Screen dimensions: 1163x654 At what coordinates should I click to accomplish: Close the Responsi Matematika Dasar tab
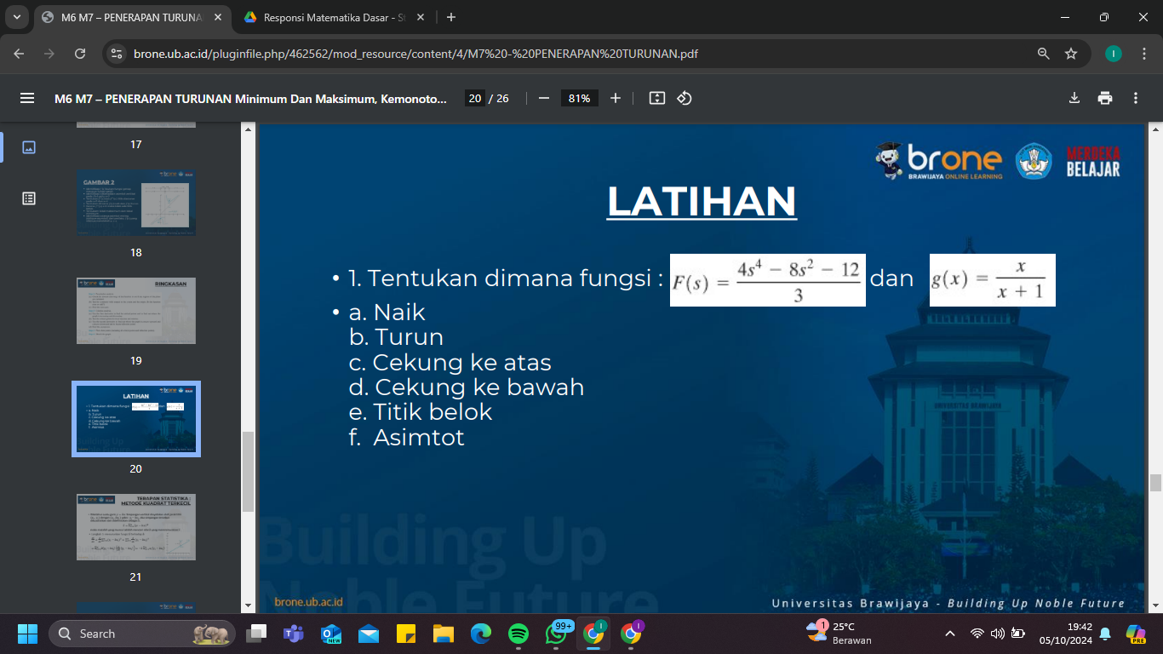coord(421,17)
